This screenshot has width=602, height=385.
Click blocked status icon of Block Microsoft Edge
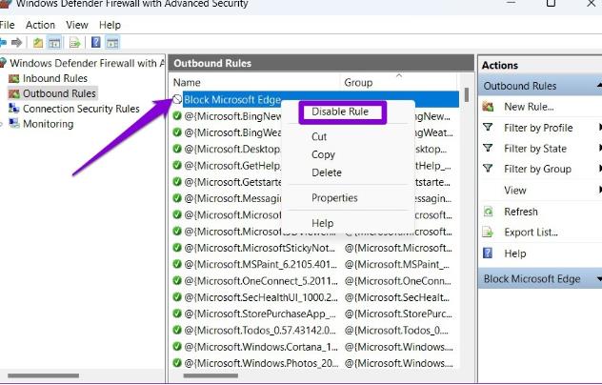[177, 99]
